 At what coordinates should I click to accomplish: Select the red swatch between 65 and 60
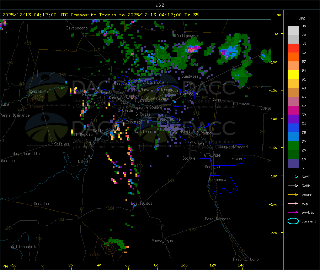click(x=293, y=48)
